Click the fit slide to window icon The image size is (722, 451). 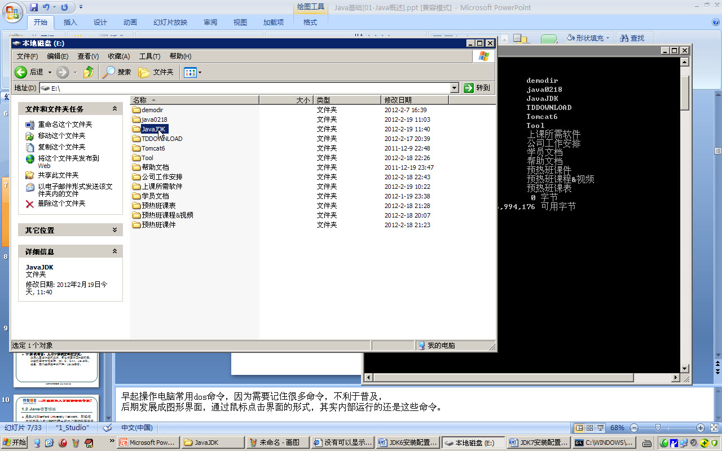[714, 428]
